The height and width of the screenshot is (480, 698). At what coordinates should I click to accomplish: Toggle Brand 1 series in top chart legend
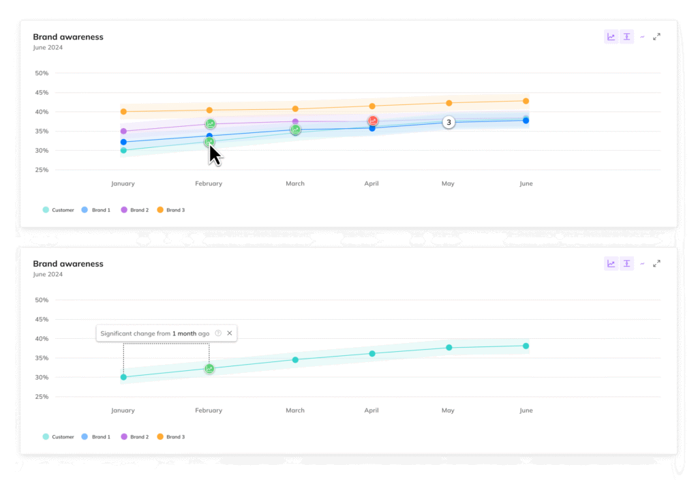tap(96, 210)
